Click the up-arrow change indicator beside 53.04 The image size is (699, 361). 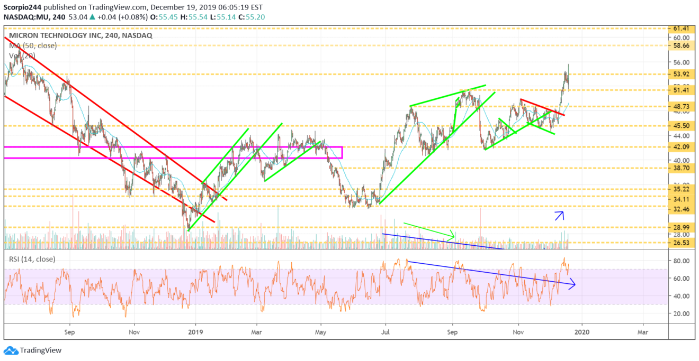[92, 17]
